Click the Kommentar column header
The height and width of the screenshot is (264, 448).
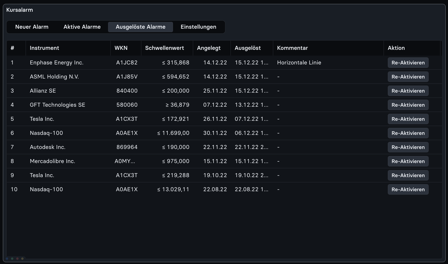[x=328, y=48]
